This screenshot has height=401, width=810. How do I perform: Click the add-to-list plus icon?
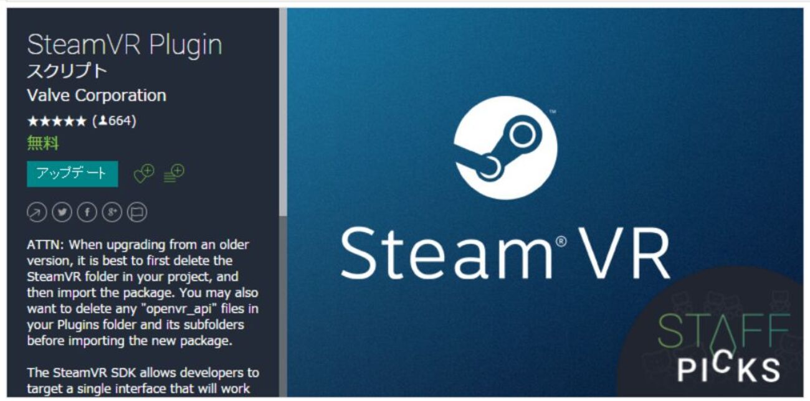[x=174, y=174]
